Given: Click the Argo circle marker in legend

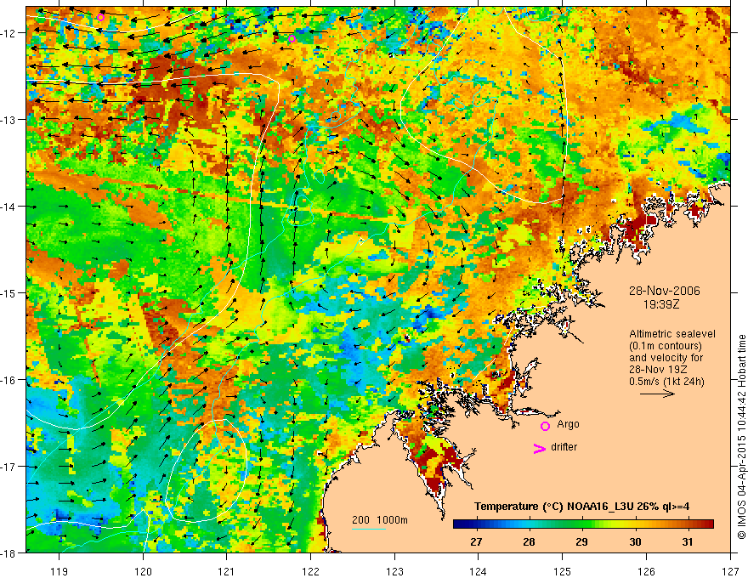Looking at the screenshot, I should [545, 426].
